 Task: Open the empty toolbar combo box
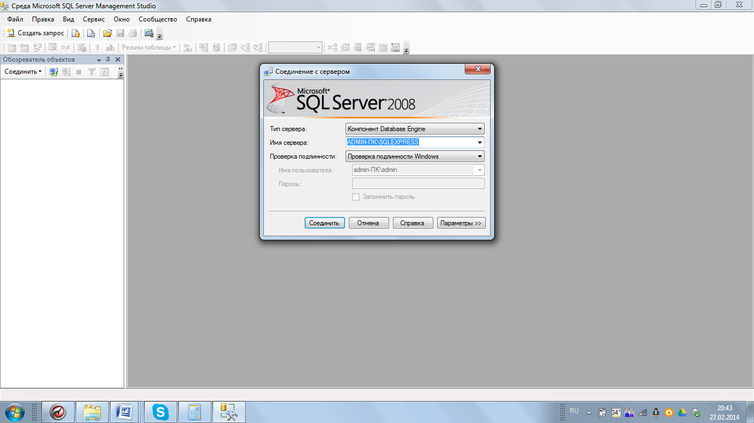pyautogui.click(x=295, y=47)
